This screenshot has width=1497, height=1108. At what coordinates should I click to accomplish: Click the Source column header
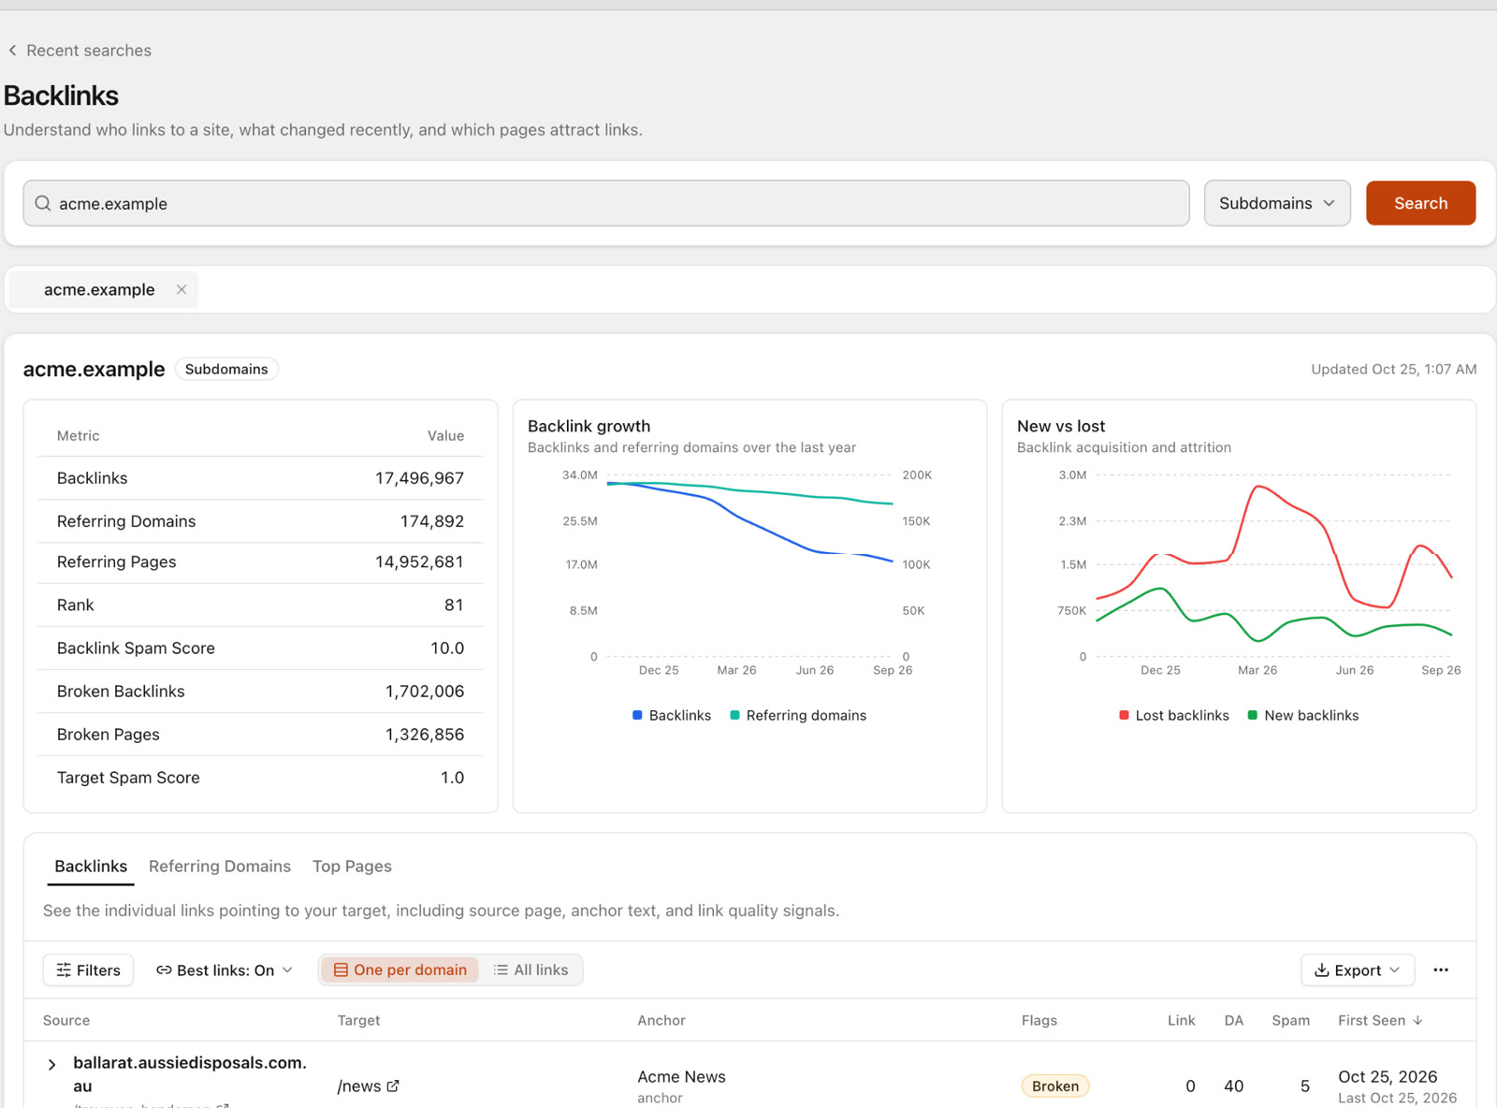pyautogui.click(x=66, y=1021)
